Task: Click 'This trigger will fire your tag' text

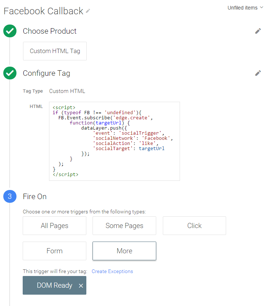Action: click(x=55, y=271)
